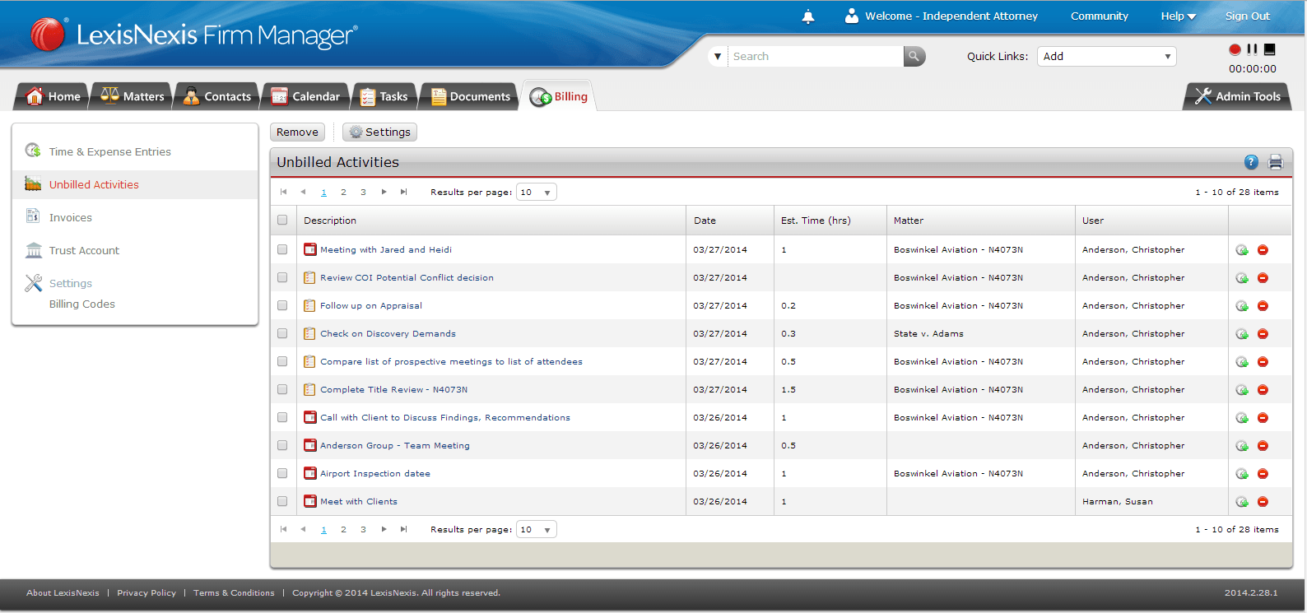Click bill icon for Call with Client row
Image resolution: width=1307 pixels, height=613 pixels.
click(x=1242, y=418)
